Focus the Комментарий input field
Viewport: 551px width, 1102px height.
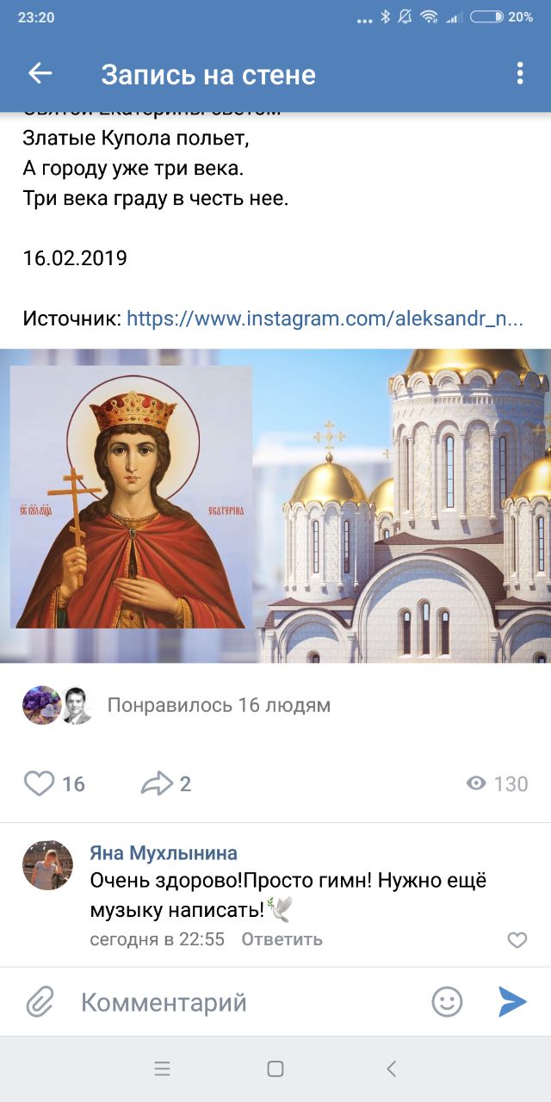(248, 1002)
